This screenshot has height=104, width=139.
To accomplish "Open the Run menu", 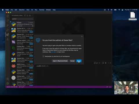I will click(x=36, y=10).
